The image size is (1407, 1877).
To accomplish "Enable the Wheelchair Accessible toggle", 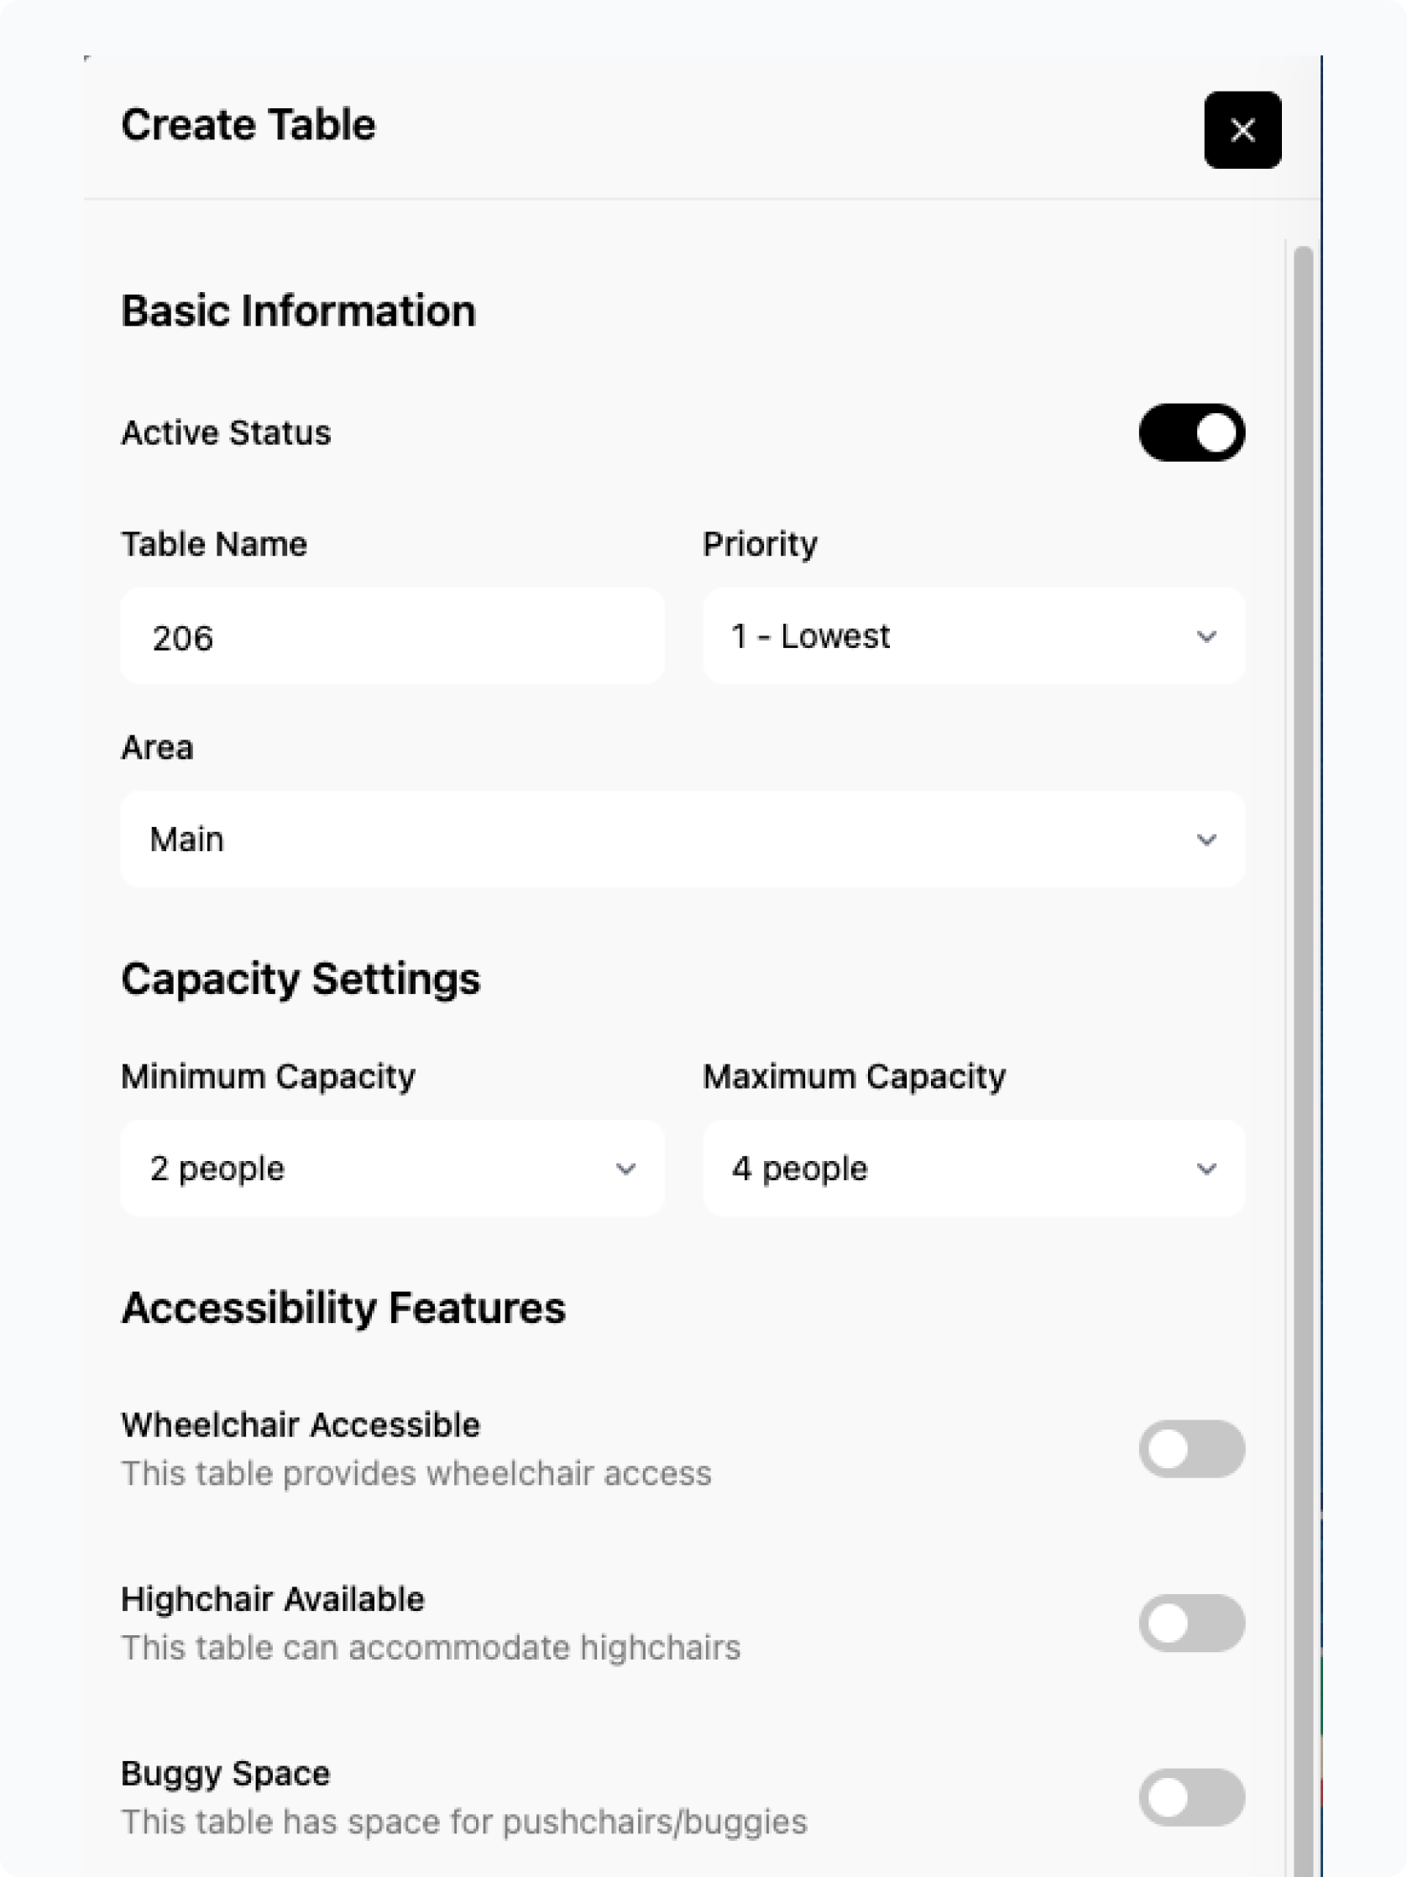I will tap(1191, 1449).
